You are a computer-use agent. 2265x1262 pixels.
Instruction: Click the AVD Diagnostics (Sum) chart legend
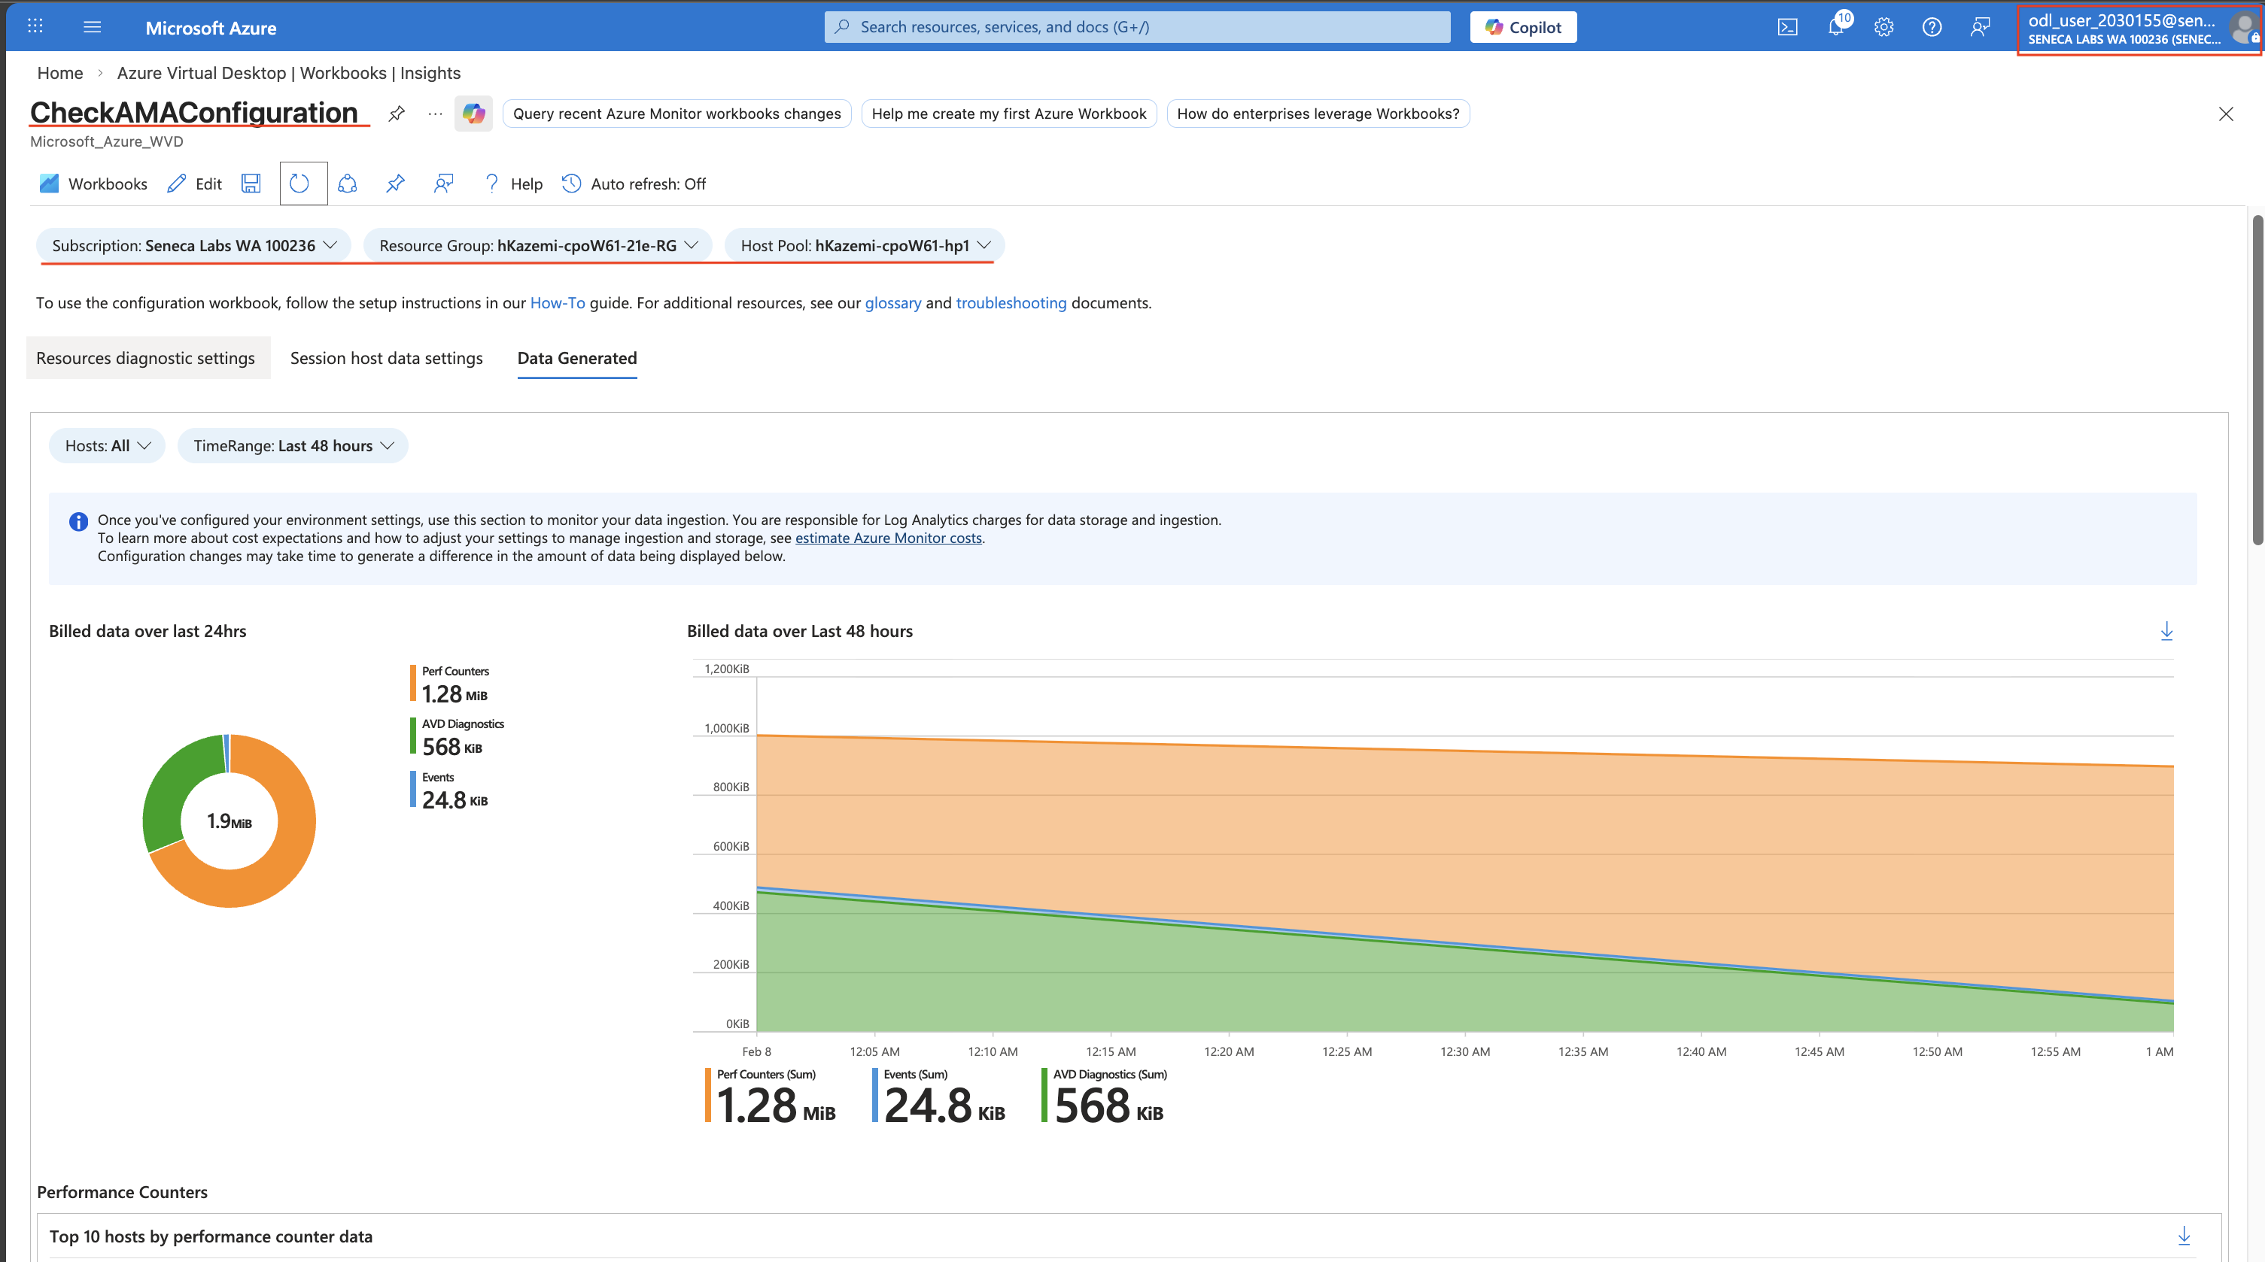point(1105,1096)
